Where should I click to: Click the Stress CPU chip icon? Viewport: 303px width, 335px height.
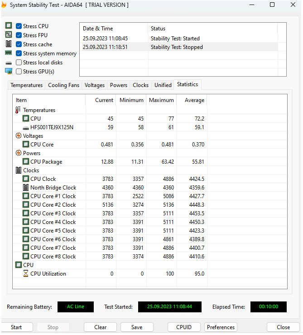[9, 26]
